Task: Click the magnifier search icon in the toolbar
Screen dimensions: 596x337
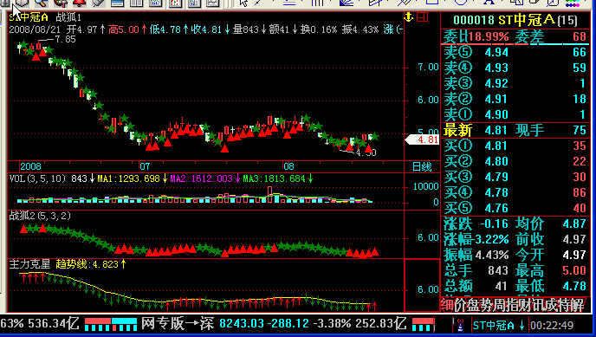Action: [41, 3]
